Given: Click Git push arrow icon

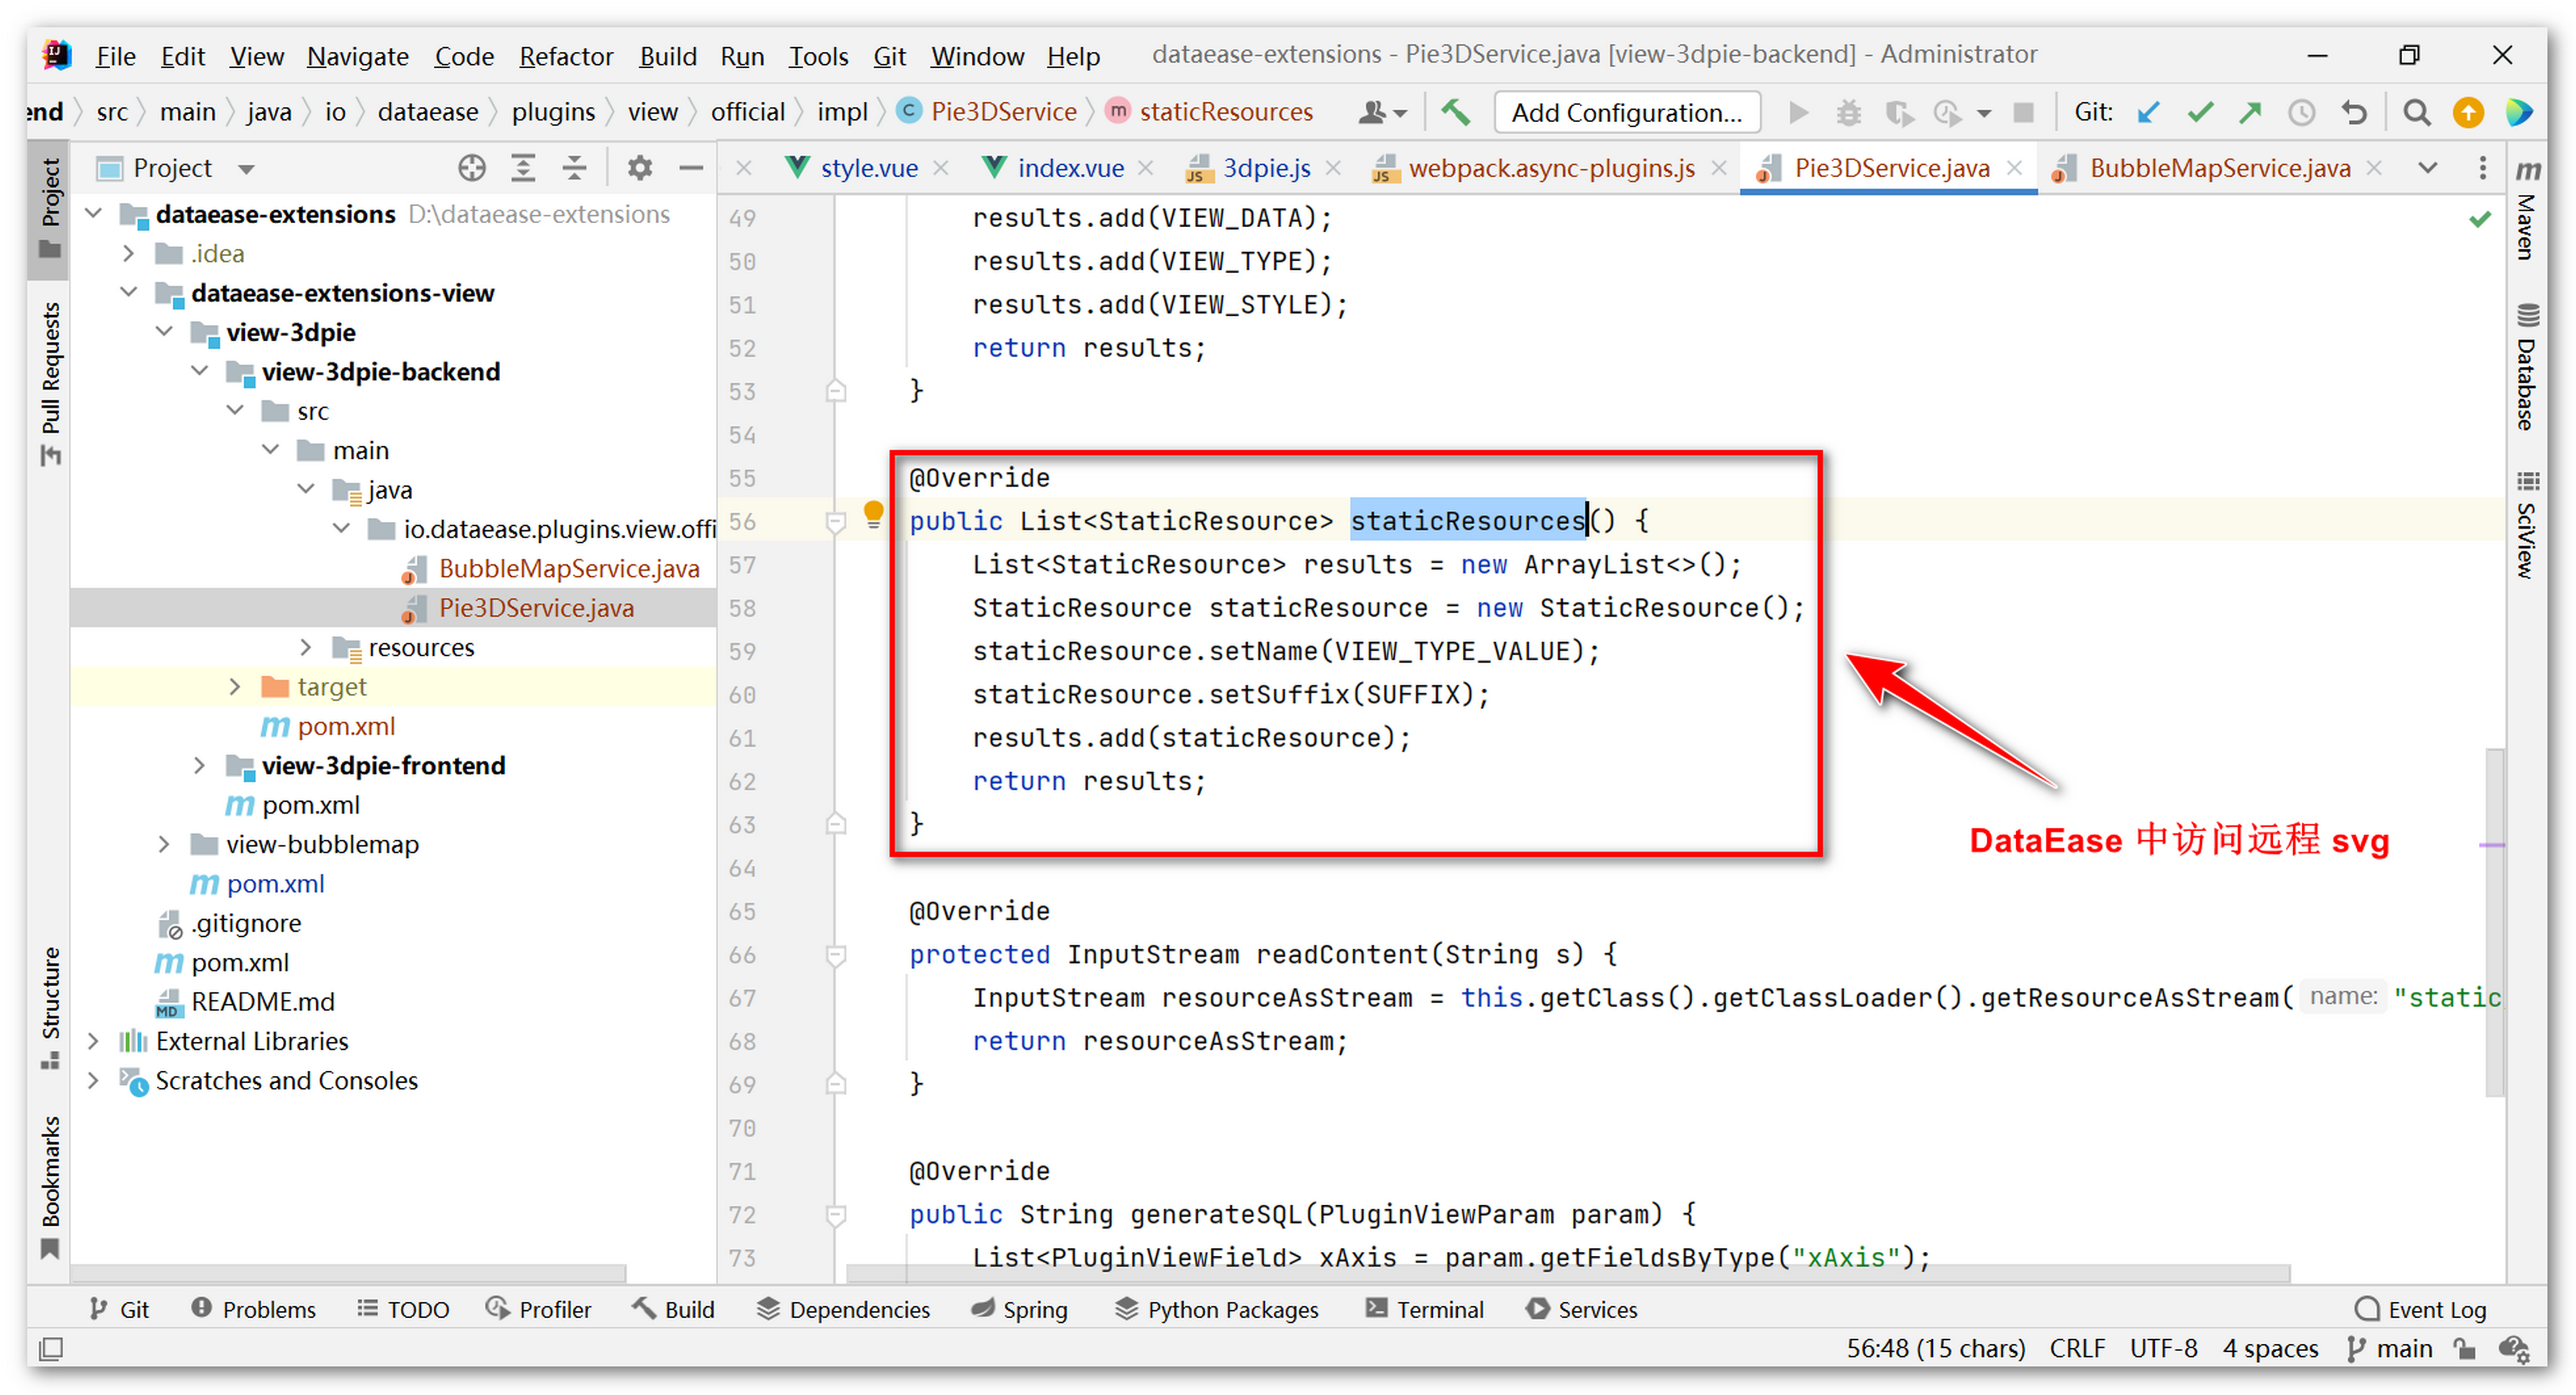Looking at the screenshot, I should coord(2250,112).
